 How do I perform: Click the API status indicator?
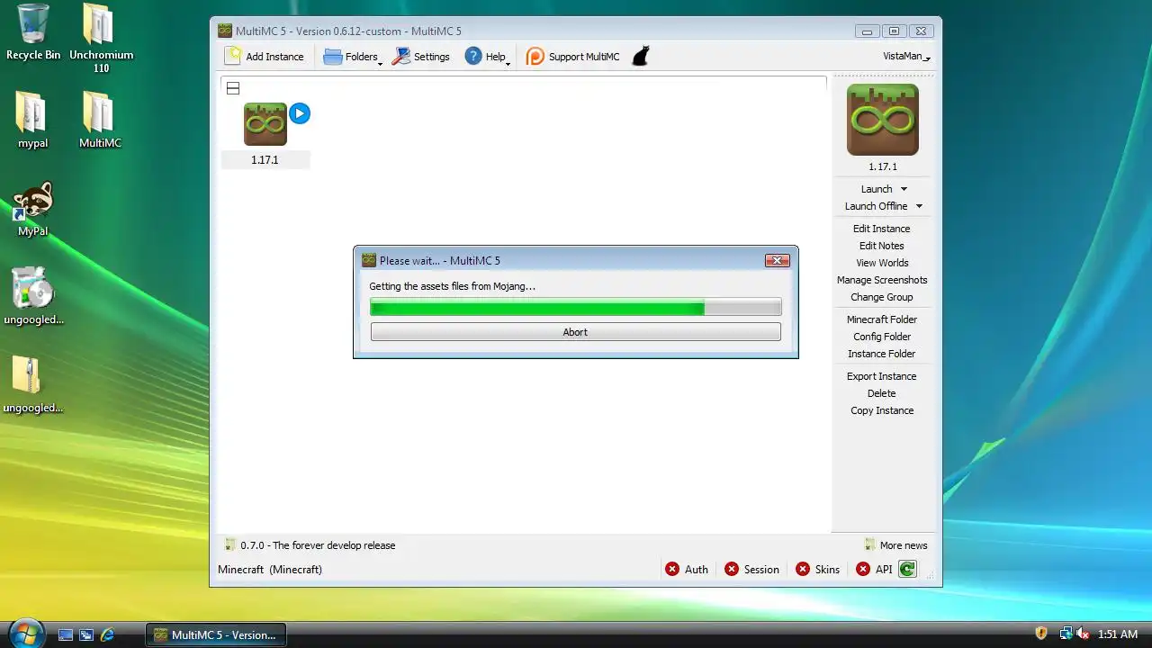[x=874, y=570]
